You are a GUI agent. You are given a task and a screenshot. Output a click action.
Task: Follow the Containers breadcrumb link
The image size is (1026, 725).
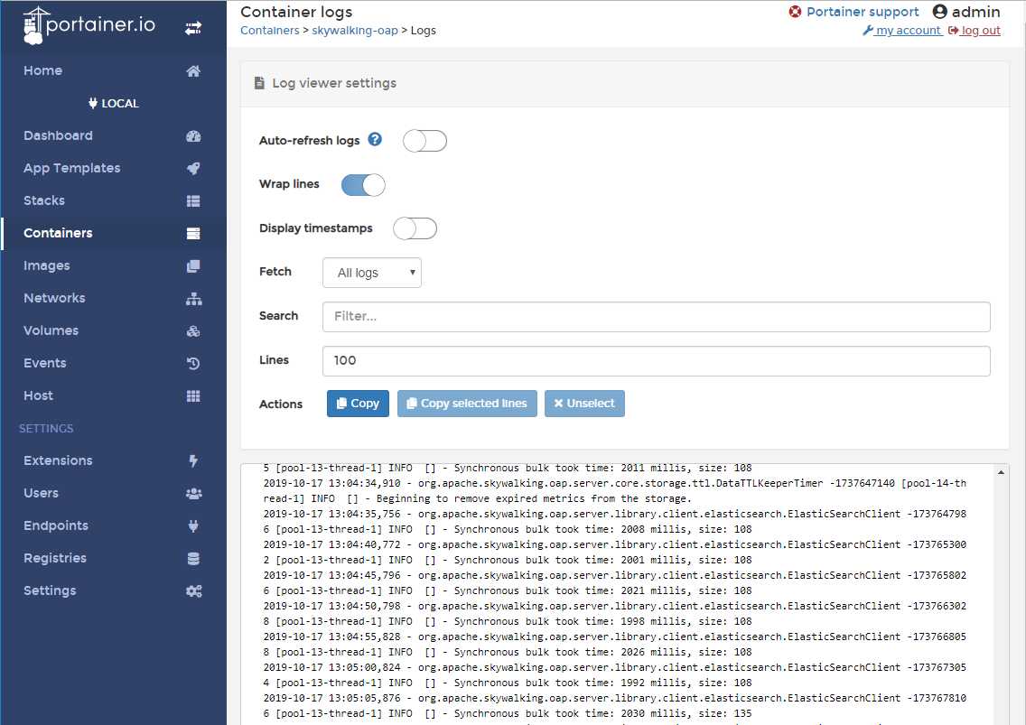[269, 31]
